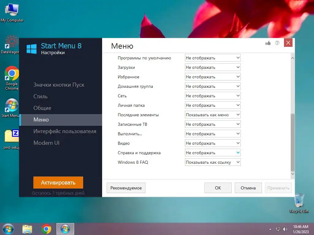Click the orange Активировать button
314x235 pixels.
58,182
